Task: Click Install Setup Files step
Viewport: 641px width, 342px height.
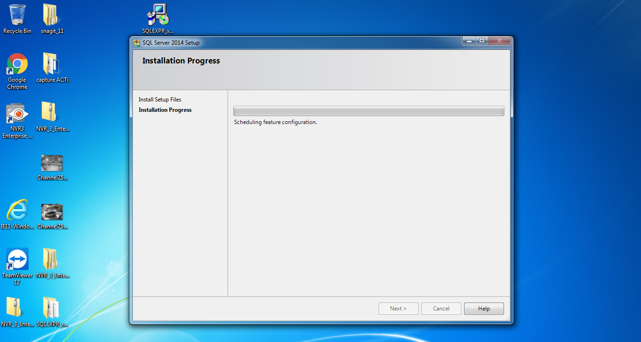Action: [x=160, y=100]
